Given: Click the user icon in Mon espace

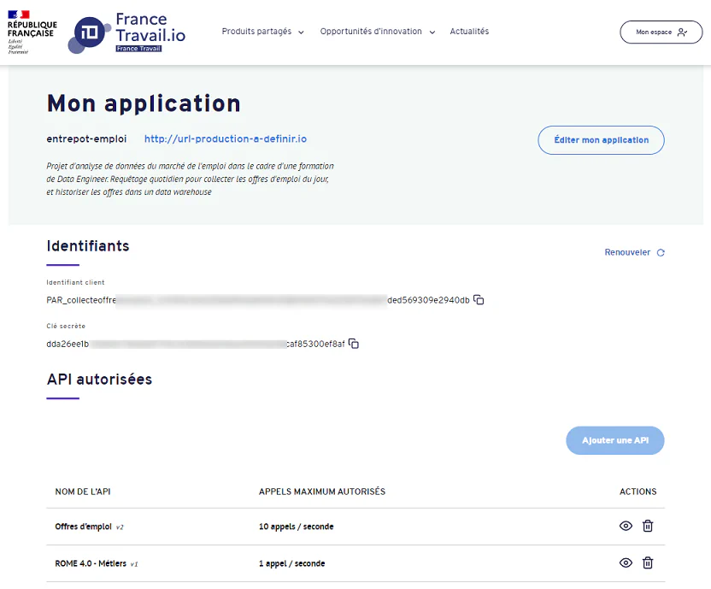Looking at the screenshot, I should 681,32.
